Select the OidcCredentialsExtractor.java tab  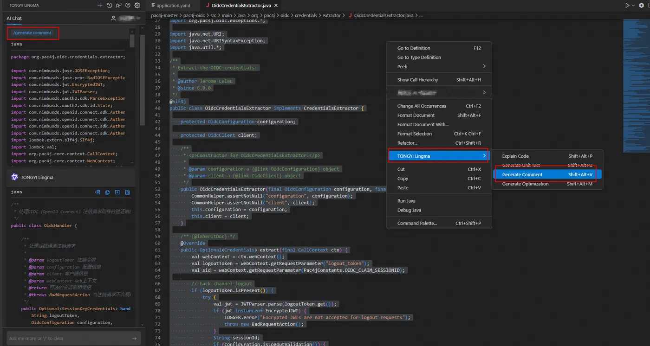click(x=241, y=6)
